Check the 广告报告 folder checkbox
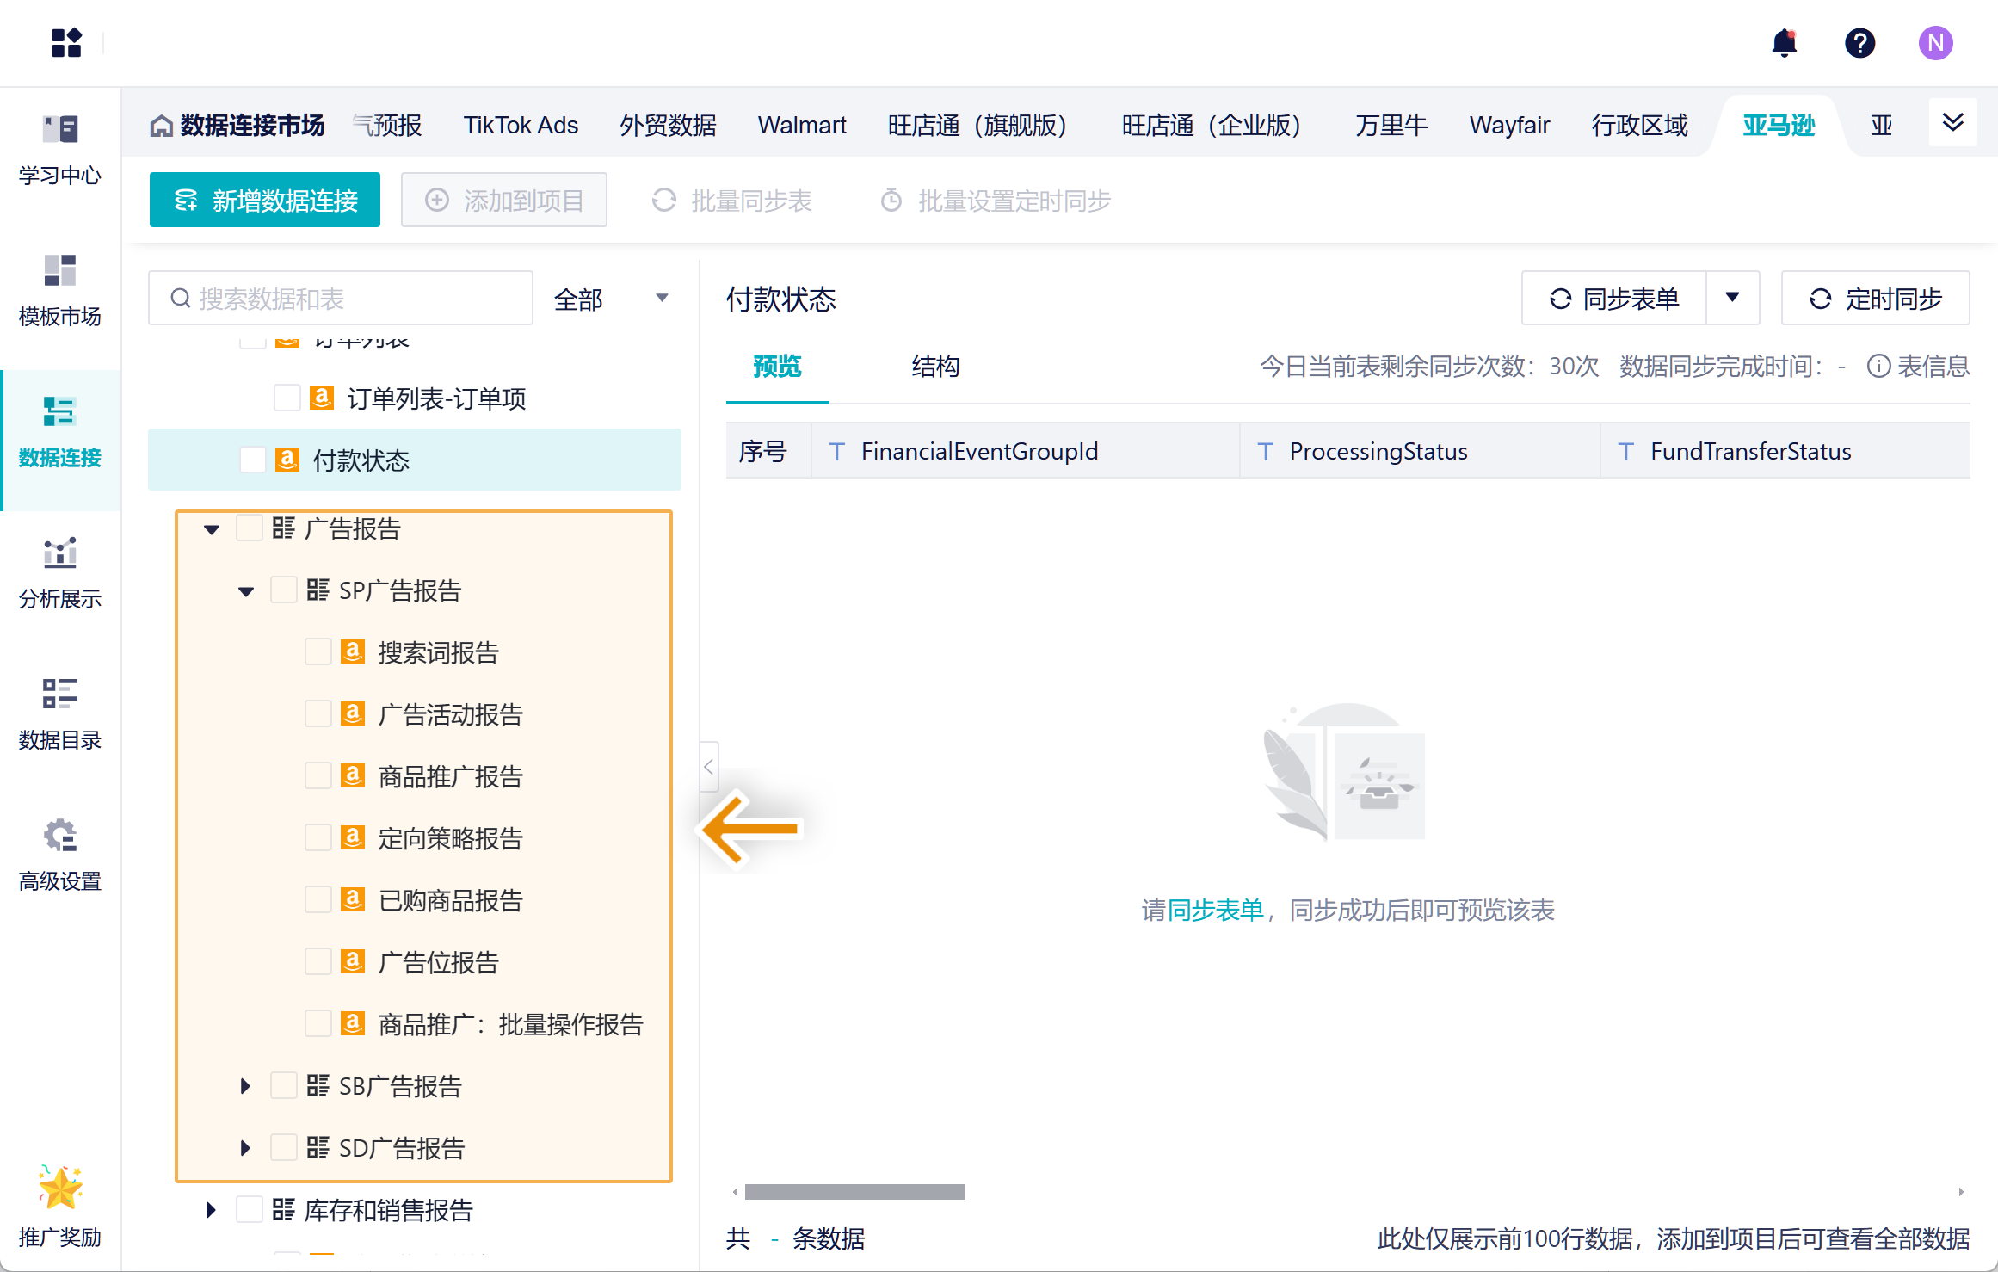The height and width of the screenshot is (1272, 1998). click(x=250, y=528)
